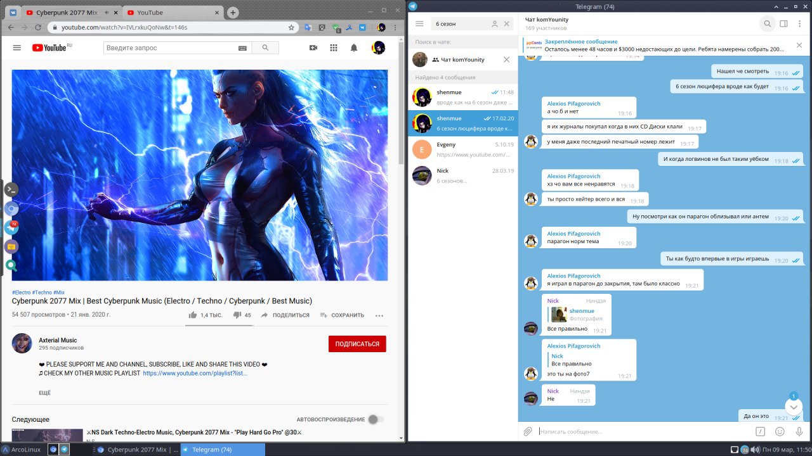Viewport: 812px width, 456px height.
Task: Clear the Telegram search text
Action: pos(507,23)
